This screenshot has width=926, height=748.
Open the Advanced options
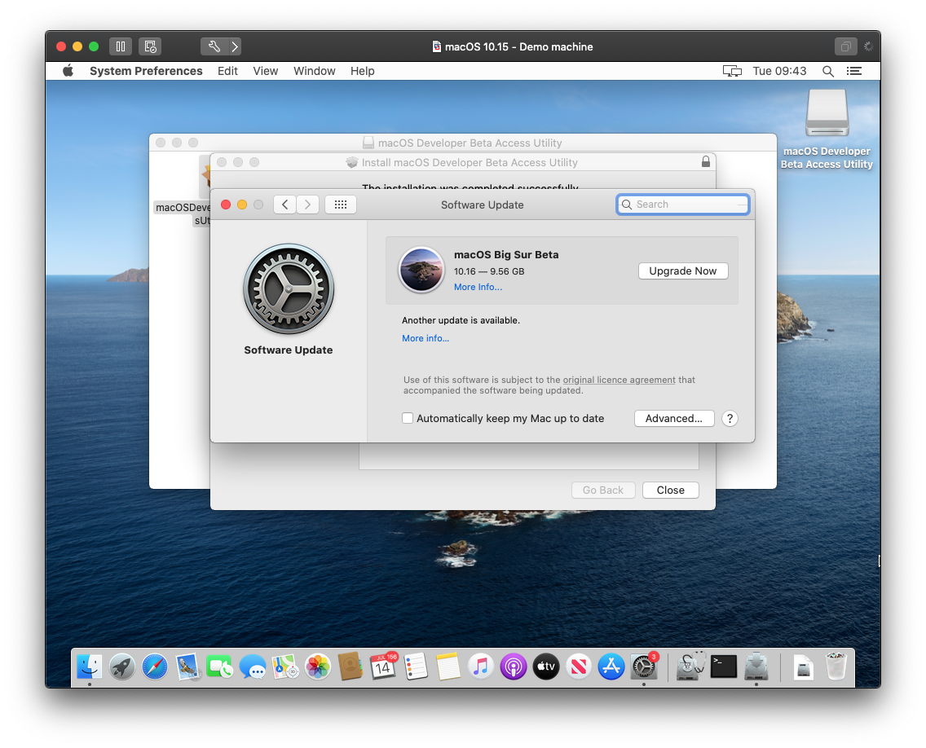coord(674,418)
